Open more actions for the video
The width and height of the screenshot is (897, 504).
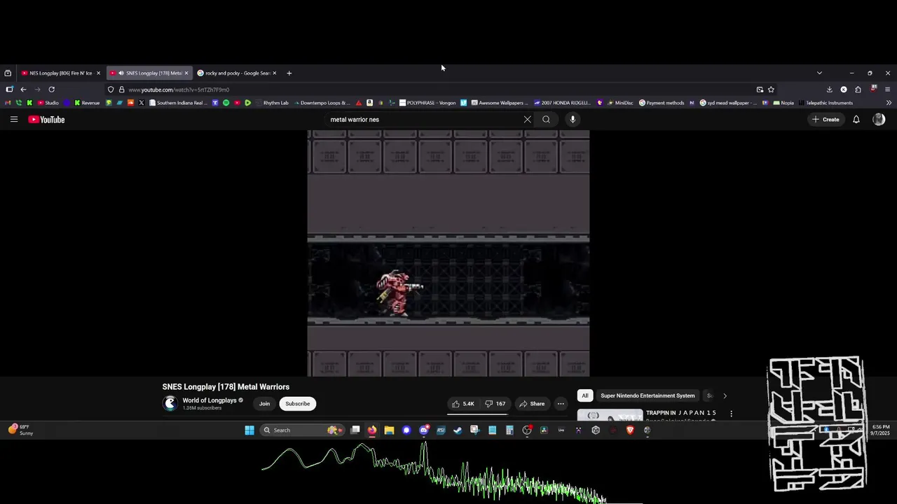point(561,404)
